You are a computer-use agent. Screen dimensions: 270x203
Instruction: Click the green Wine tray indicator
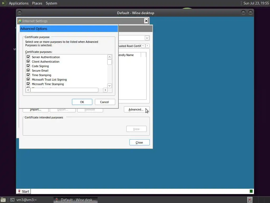[x=251, y=191]
